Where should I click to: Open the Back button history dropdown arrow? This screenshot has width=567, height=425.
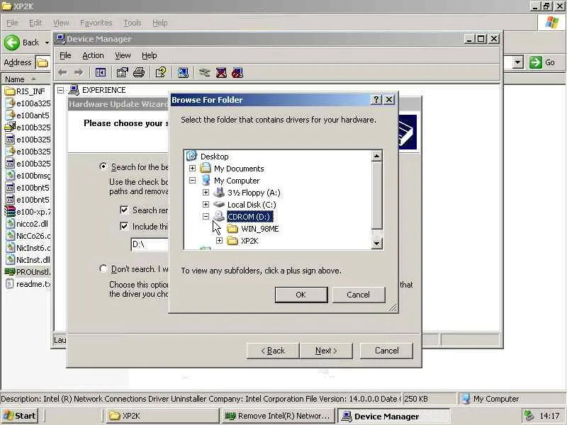[x=47, y=42]
